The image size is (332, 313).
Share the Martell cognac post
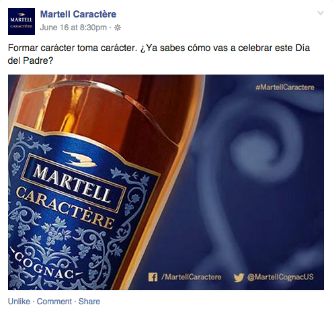89,302
